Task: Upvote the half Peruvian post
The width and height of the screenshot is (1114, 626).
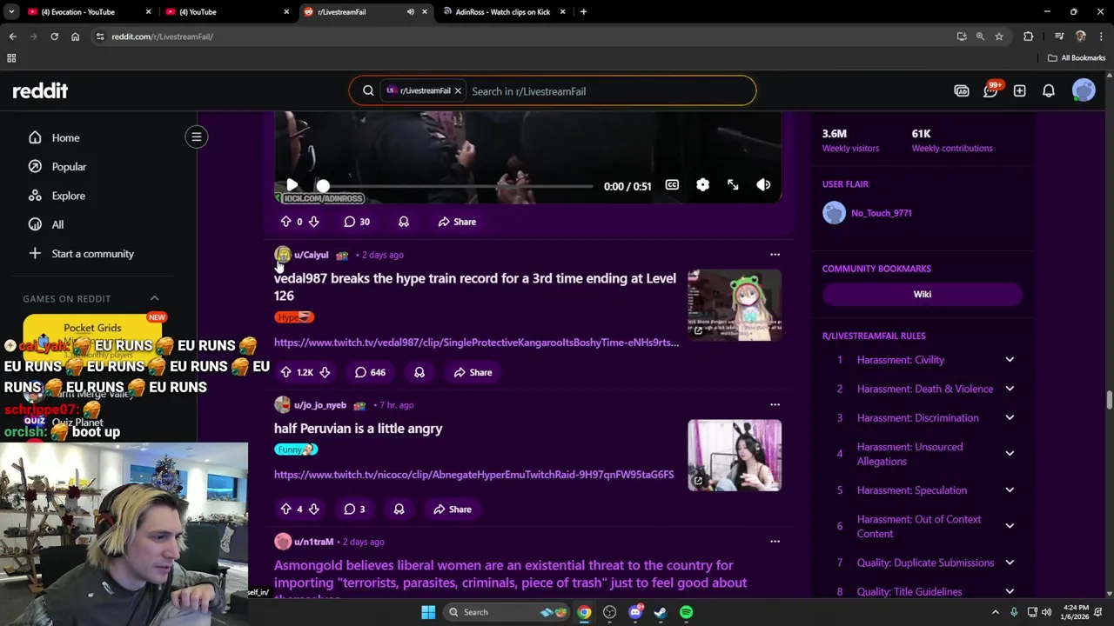Action: (x=285, y=509)
